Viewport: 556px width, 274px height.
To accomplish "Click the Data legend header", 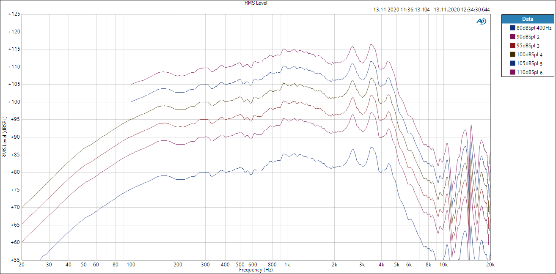I will [527, 19].
